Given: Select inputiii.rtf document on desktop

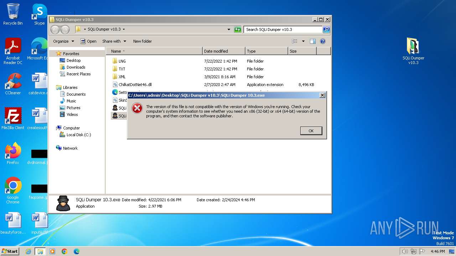Looking at the screenshot, I should coord(40,223).
